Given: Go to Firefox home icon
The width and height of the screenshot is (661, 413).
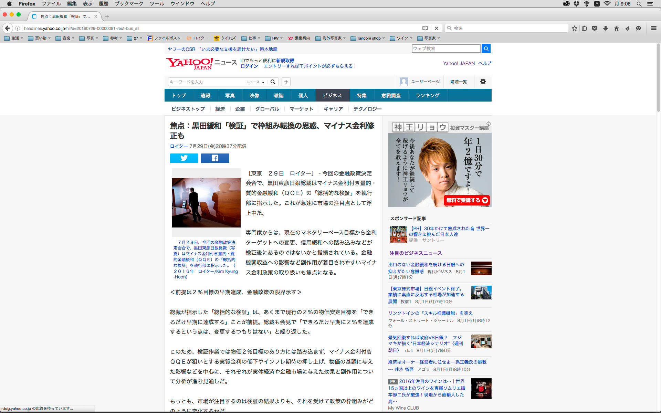Looking at the screenshot, I should (x=616, y=28).
